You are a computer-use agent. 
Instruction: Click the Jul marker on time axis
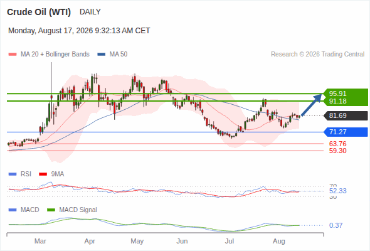230,241
